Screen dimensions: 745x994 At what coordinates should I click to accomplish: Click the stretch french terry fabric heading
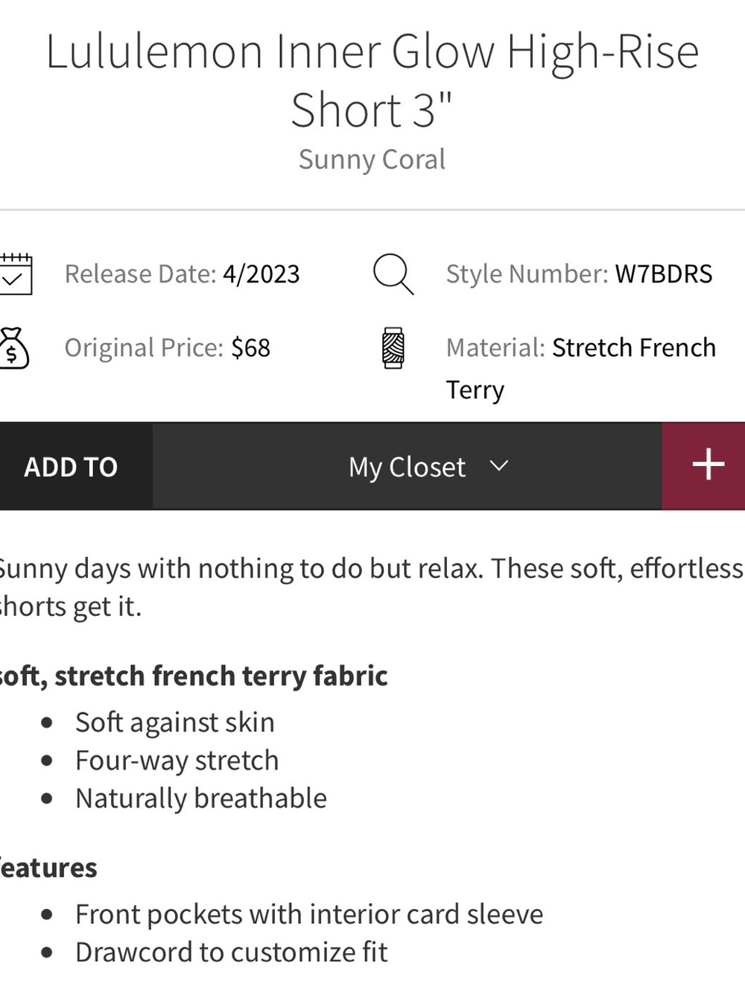tap(194, 676)
